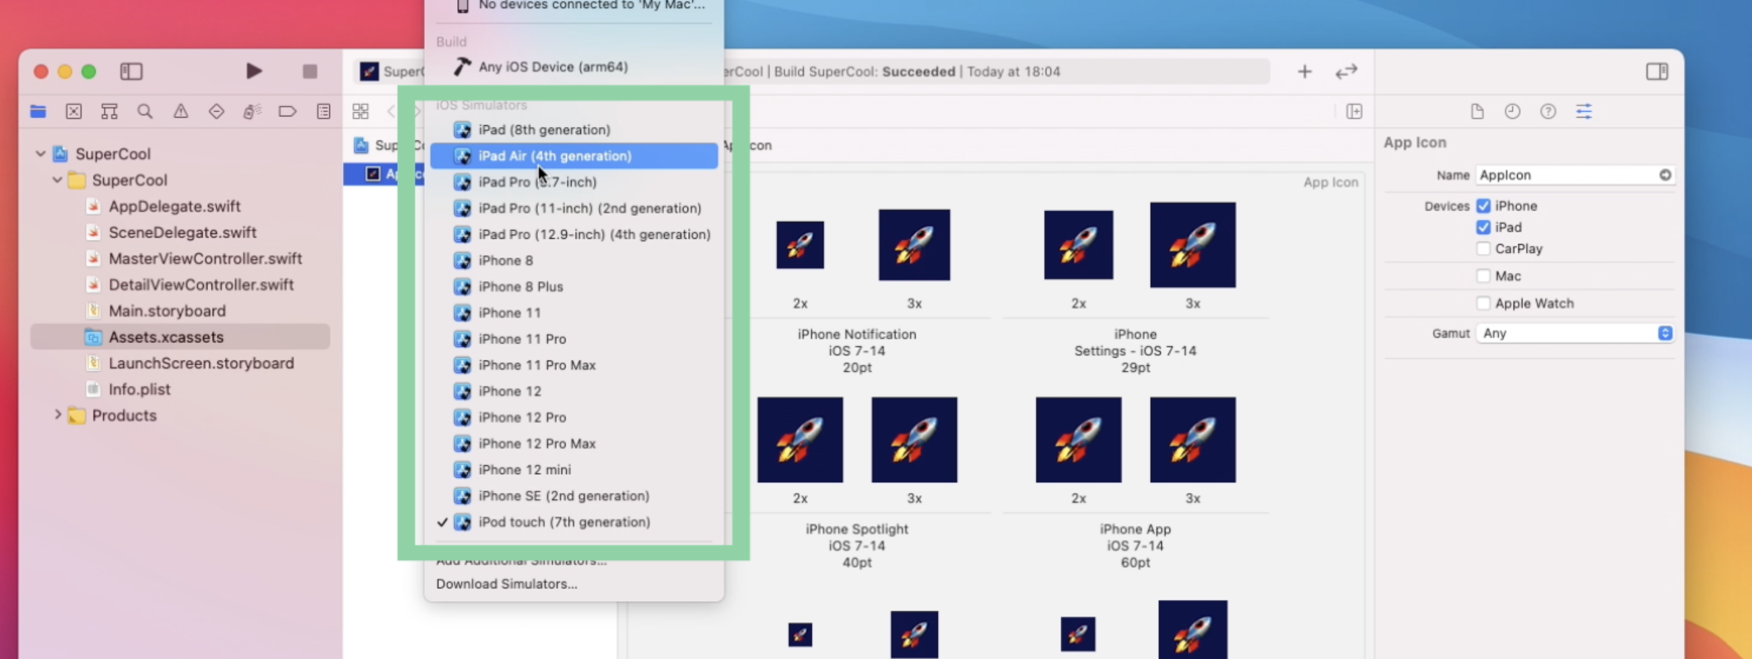Click Download Simulators…
Image resolution: width=1752 pixels, height=659 pixels.
pos(574,584)
